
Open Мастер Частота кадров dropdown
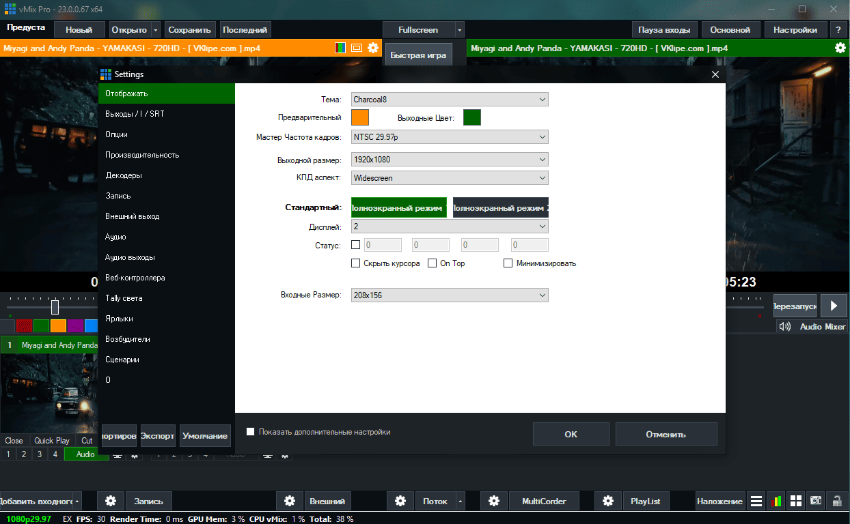[x=450, y=137]
